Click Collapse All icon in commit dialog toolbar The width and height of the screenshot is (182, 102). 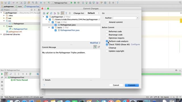pos(70,13)
